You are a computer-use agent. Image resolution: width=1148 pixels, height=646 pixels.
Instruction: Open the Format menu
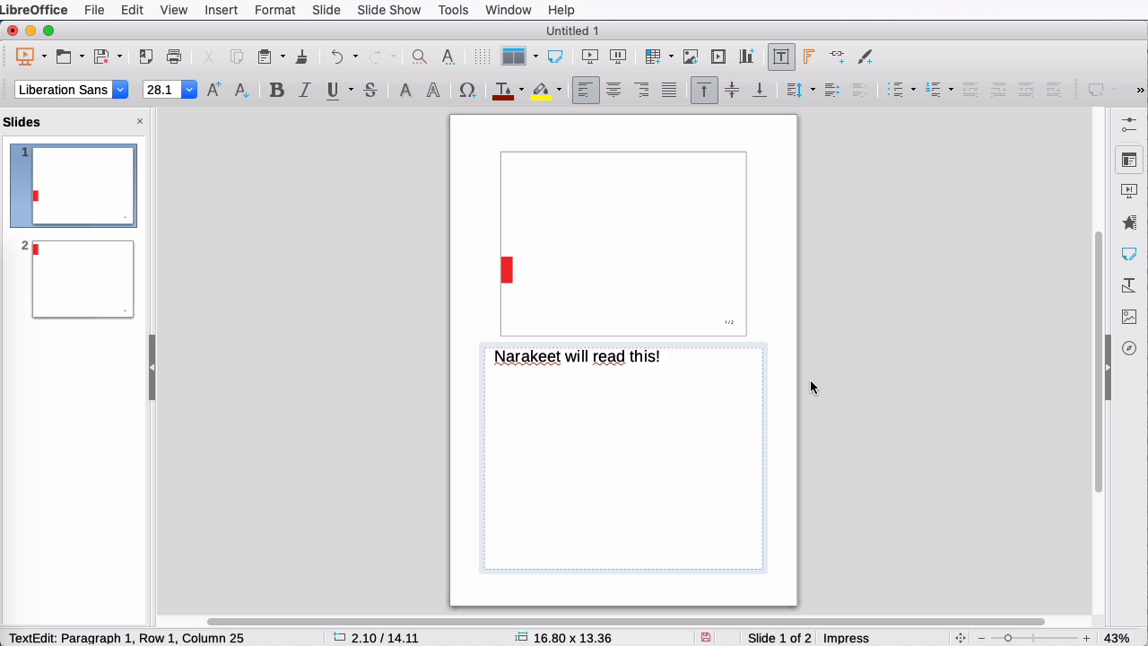(274, 10)
